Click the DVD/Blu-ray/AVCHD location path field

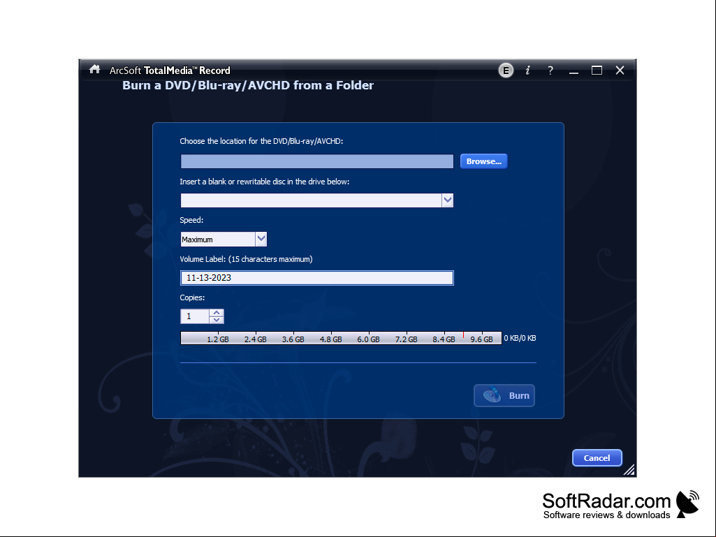point(317,161)
